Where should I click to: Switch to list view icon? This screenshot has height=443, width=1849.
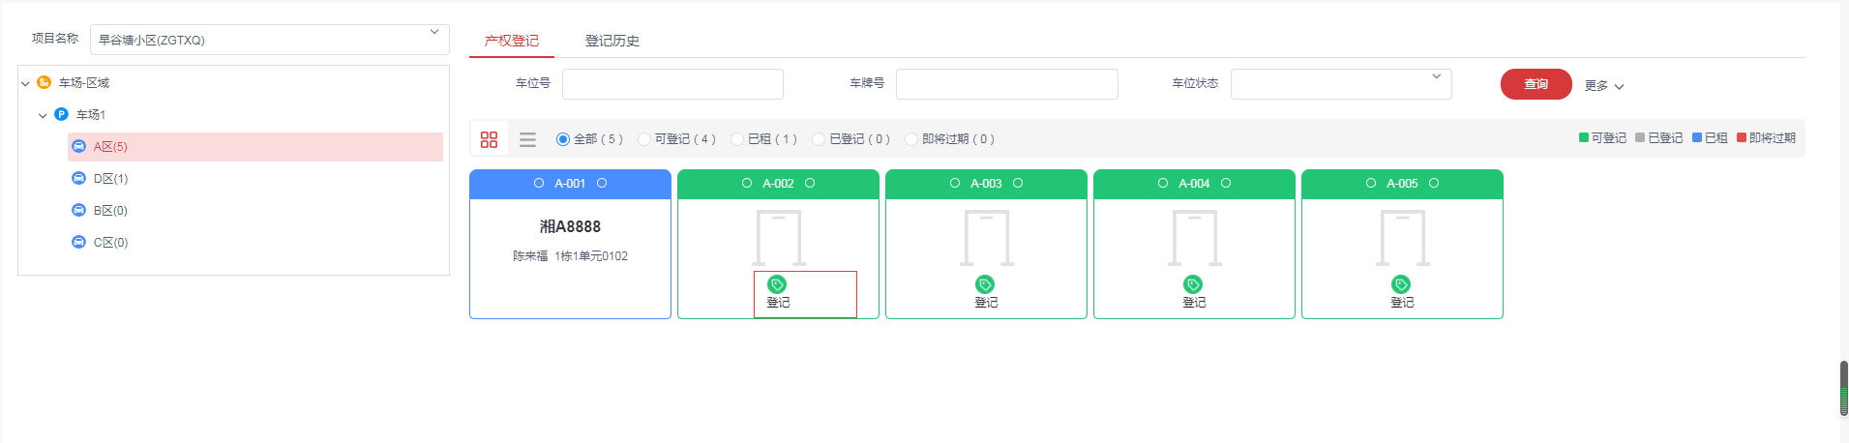(527, 139)
